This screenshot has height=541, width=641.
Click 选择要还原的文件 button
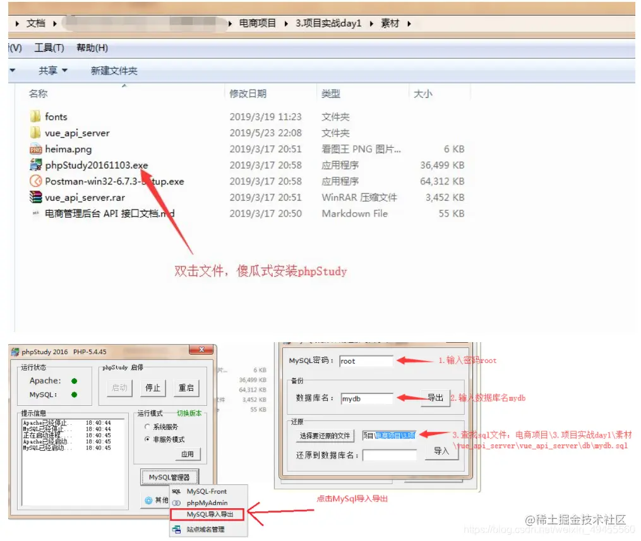(325, 436)
